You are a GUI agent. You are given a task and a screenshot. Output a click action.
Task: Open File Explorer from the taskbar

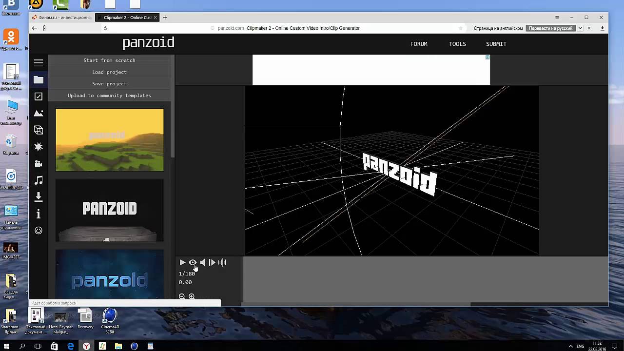pos(118,346)
